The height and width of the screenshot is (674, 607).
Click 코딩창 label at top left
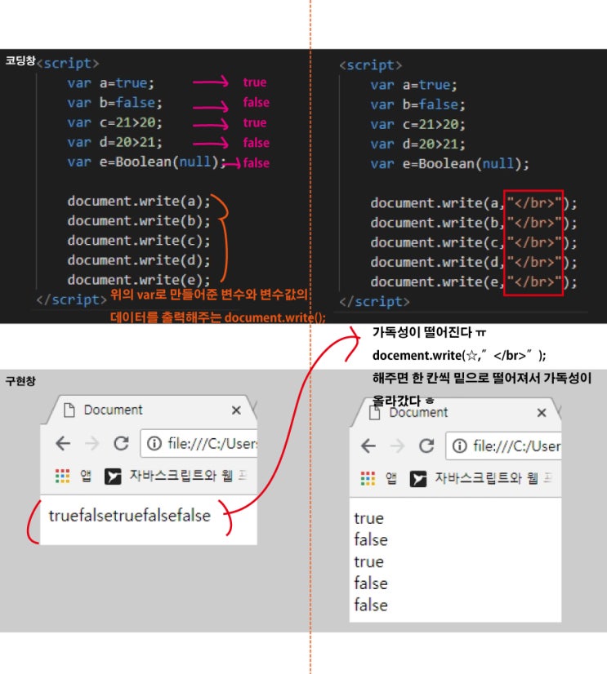(x=20, y=60)
